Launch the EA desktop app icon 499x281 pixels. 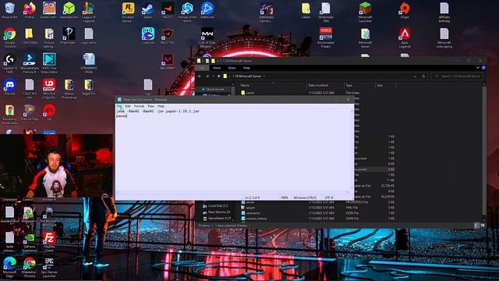click(x=49, y=112)
